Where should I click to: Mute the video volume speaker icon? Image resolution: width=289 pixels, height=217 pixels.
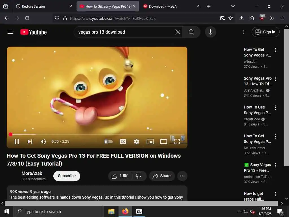[x=43, y=142]
